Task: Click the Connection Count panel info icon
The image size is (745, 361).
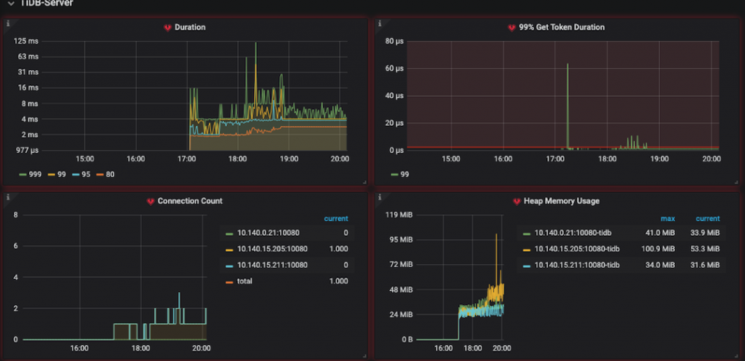Action: (x=8, y=197)
